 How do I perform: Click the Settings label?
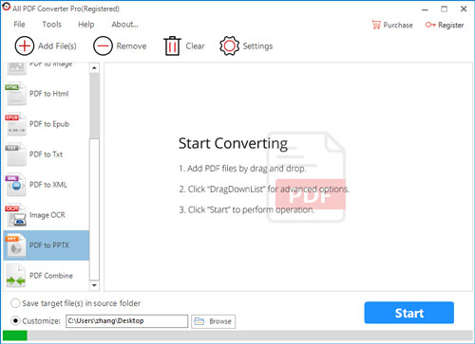[x=257, y=46]
